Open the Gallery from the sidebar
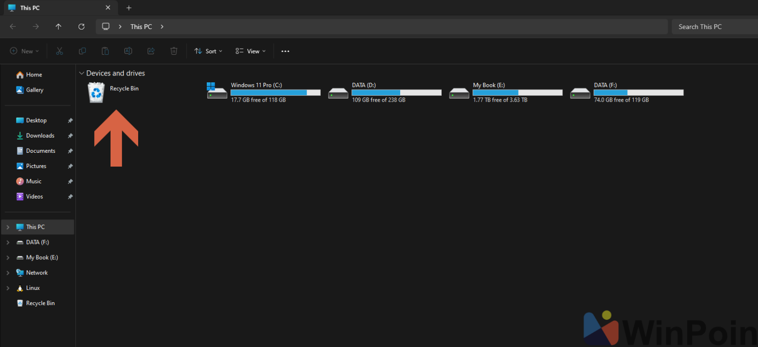 35,90
